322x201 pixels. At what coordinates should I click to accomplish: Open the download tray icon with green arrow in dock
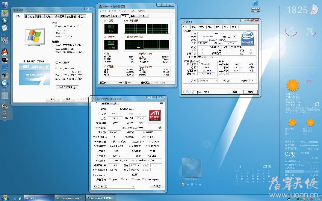click(x=5, y=76)
